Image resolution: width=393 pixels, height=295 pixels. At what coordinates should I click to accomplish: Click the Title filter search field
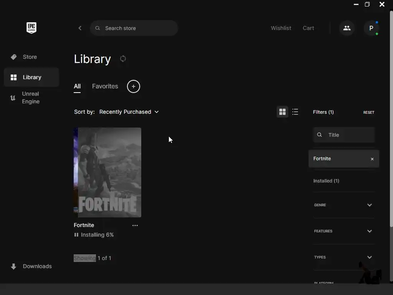point(344,135)
